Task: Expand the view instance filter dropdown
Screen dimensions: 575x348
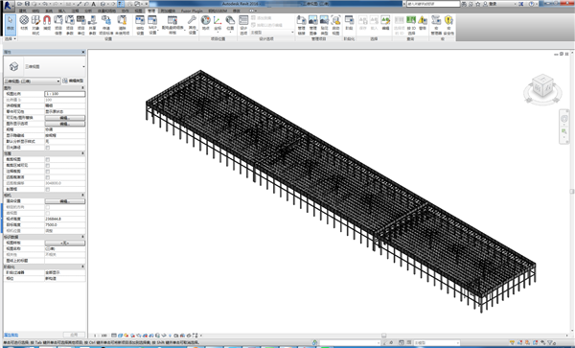Action: (x=32, y=81)
